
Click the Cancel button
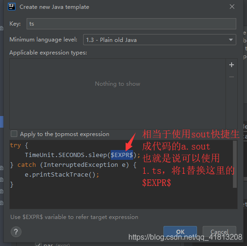(x=219, y=232)
